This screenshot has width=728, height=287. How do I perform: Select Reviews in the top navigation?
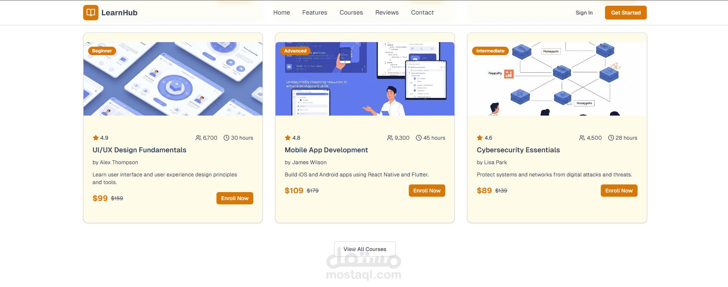point(387,13)
